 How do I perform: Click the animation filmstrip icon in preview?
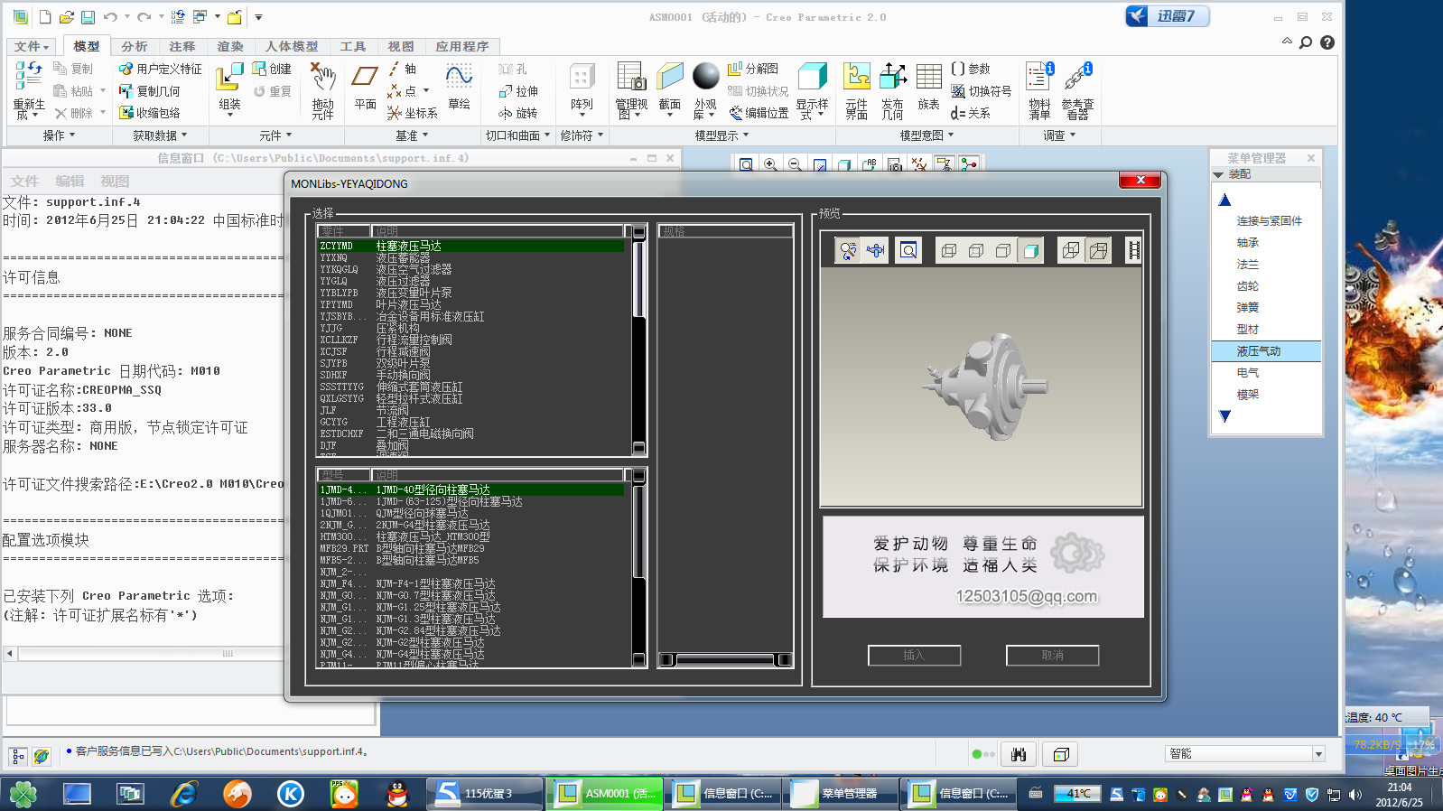click(x=1133, y=250)
